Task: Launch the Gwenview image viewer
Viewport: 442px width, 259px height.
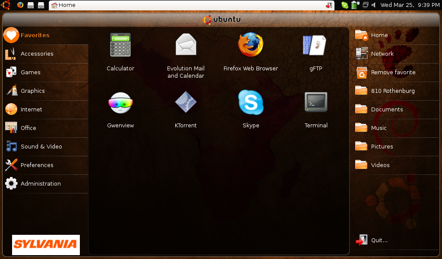Action: pyautogui.click(x=120, y=110)
